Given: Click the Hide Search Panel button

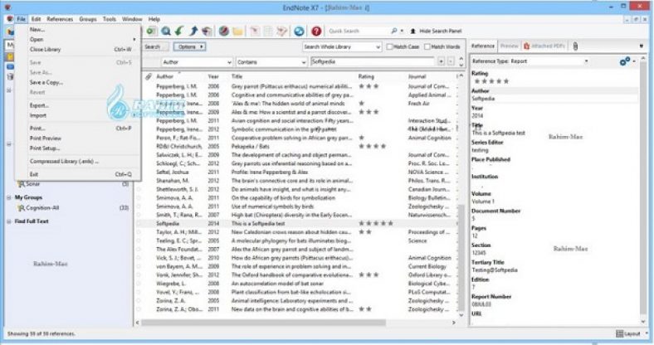Looking at the screenshot, I should point(436,31).
